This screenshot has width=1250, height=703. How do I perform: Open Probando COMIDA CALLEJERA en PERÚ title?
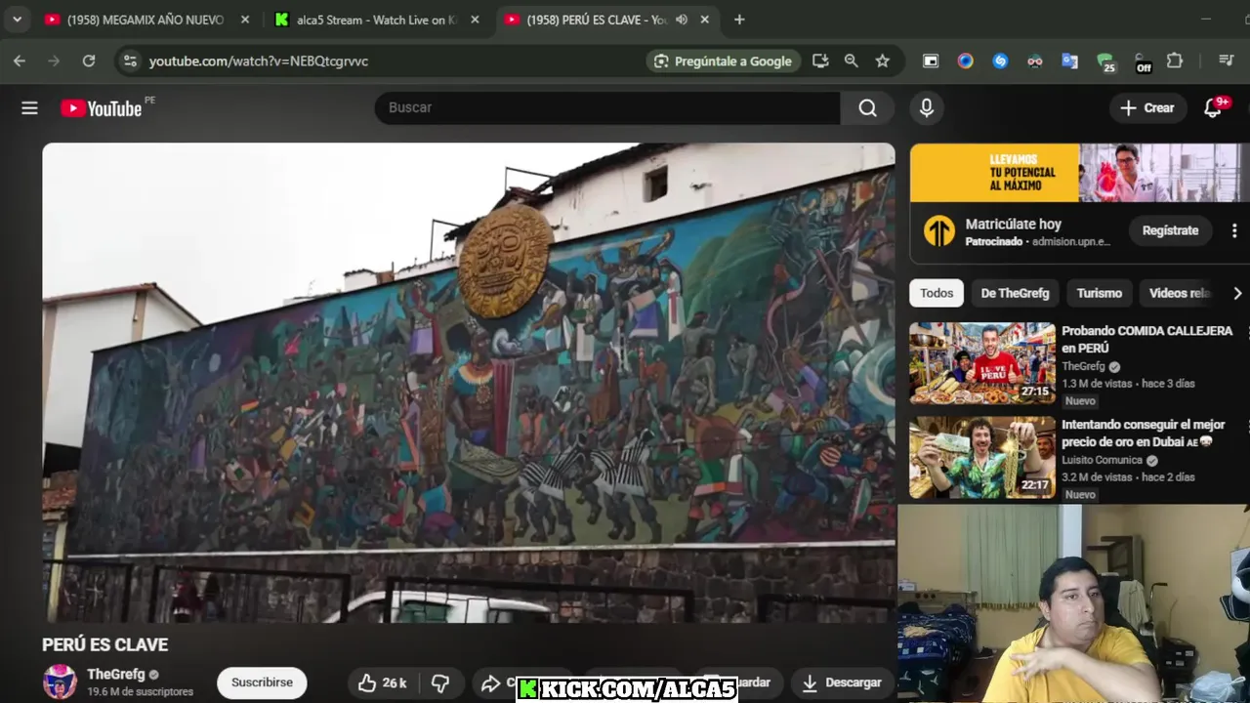[x=1146, y=339]
